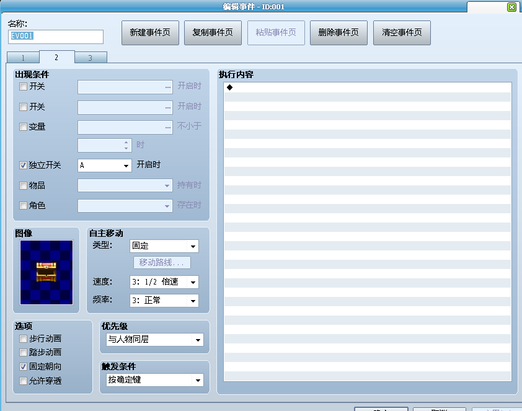Image resolution: width=522 pixels, height=411 pixels.
Task: Open the 触发条件 dropdown 按确定键
Action: coord(155,380)
